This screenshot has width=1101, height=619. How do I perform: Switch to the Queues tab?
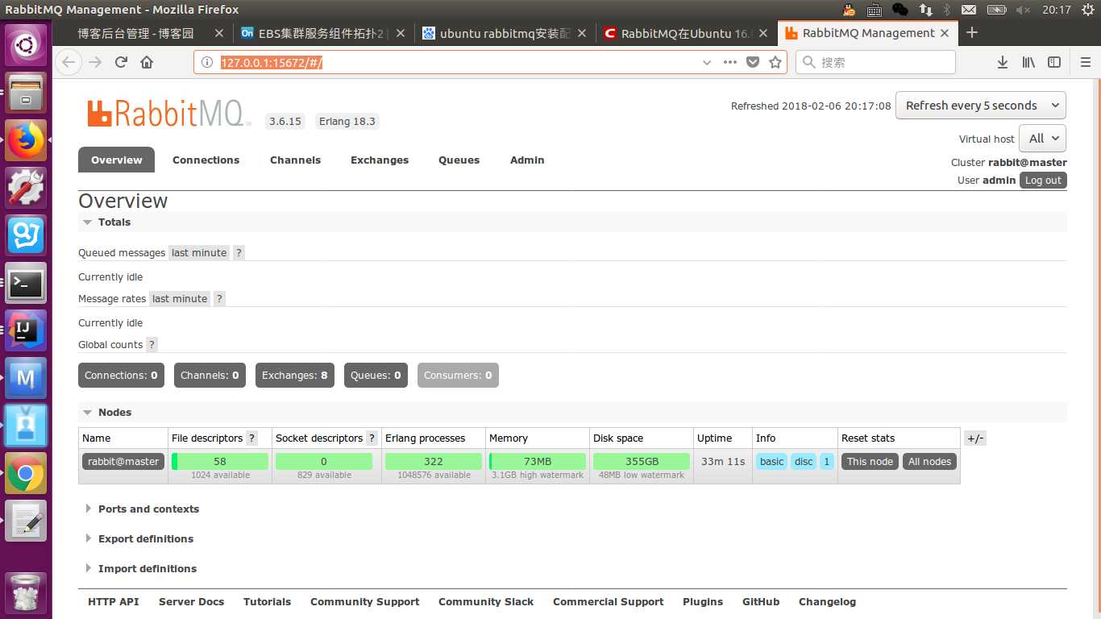[x=459, y=160]
